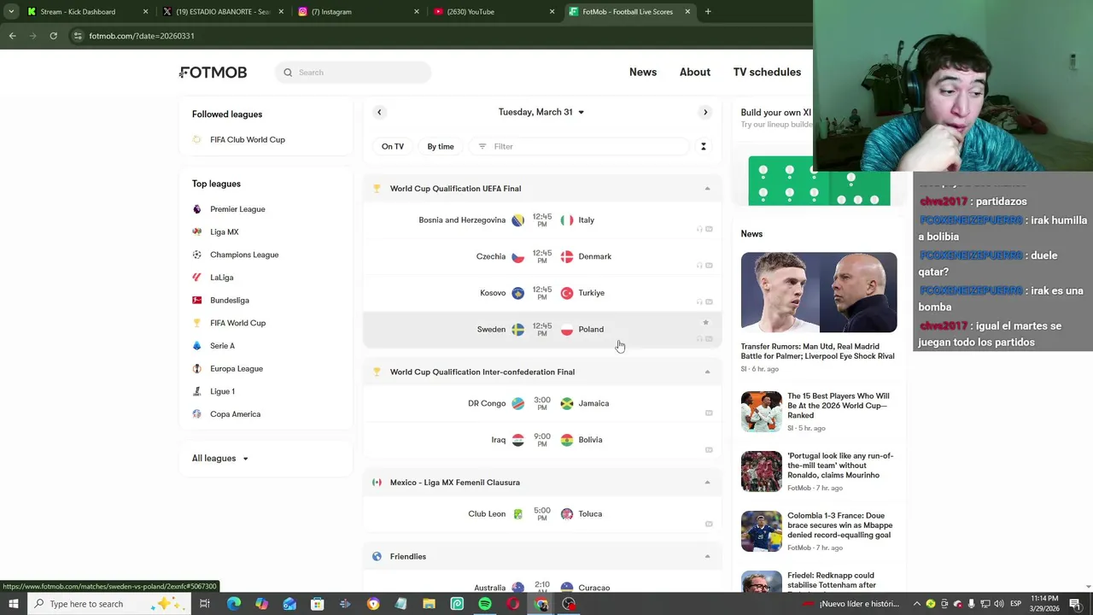Open DR Congo vs Jamaica match
Screen dimensions: 1093x615
pos(542,403)
